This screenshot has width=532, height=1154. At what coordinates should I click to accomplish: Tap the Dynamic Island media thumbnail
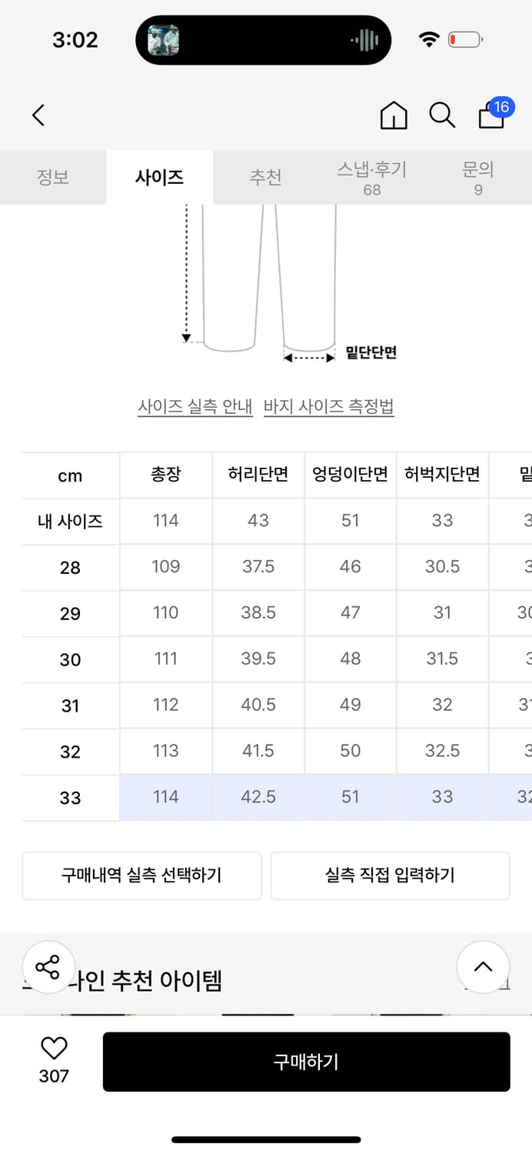[x=164, y=40]
